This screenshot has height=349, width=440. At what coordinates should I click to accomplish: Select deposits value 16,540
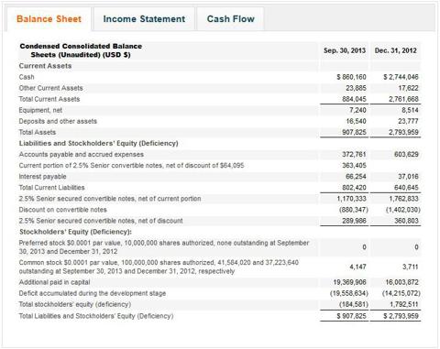356,121
